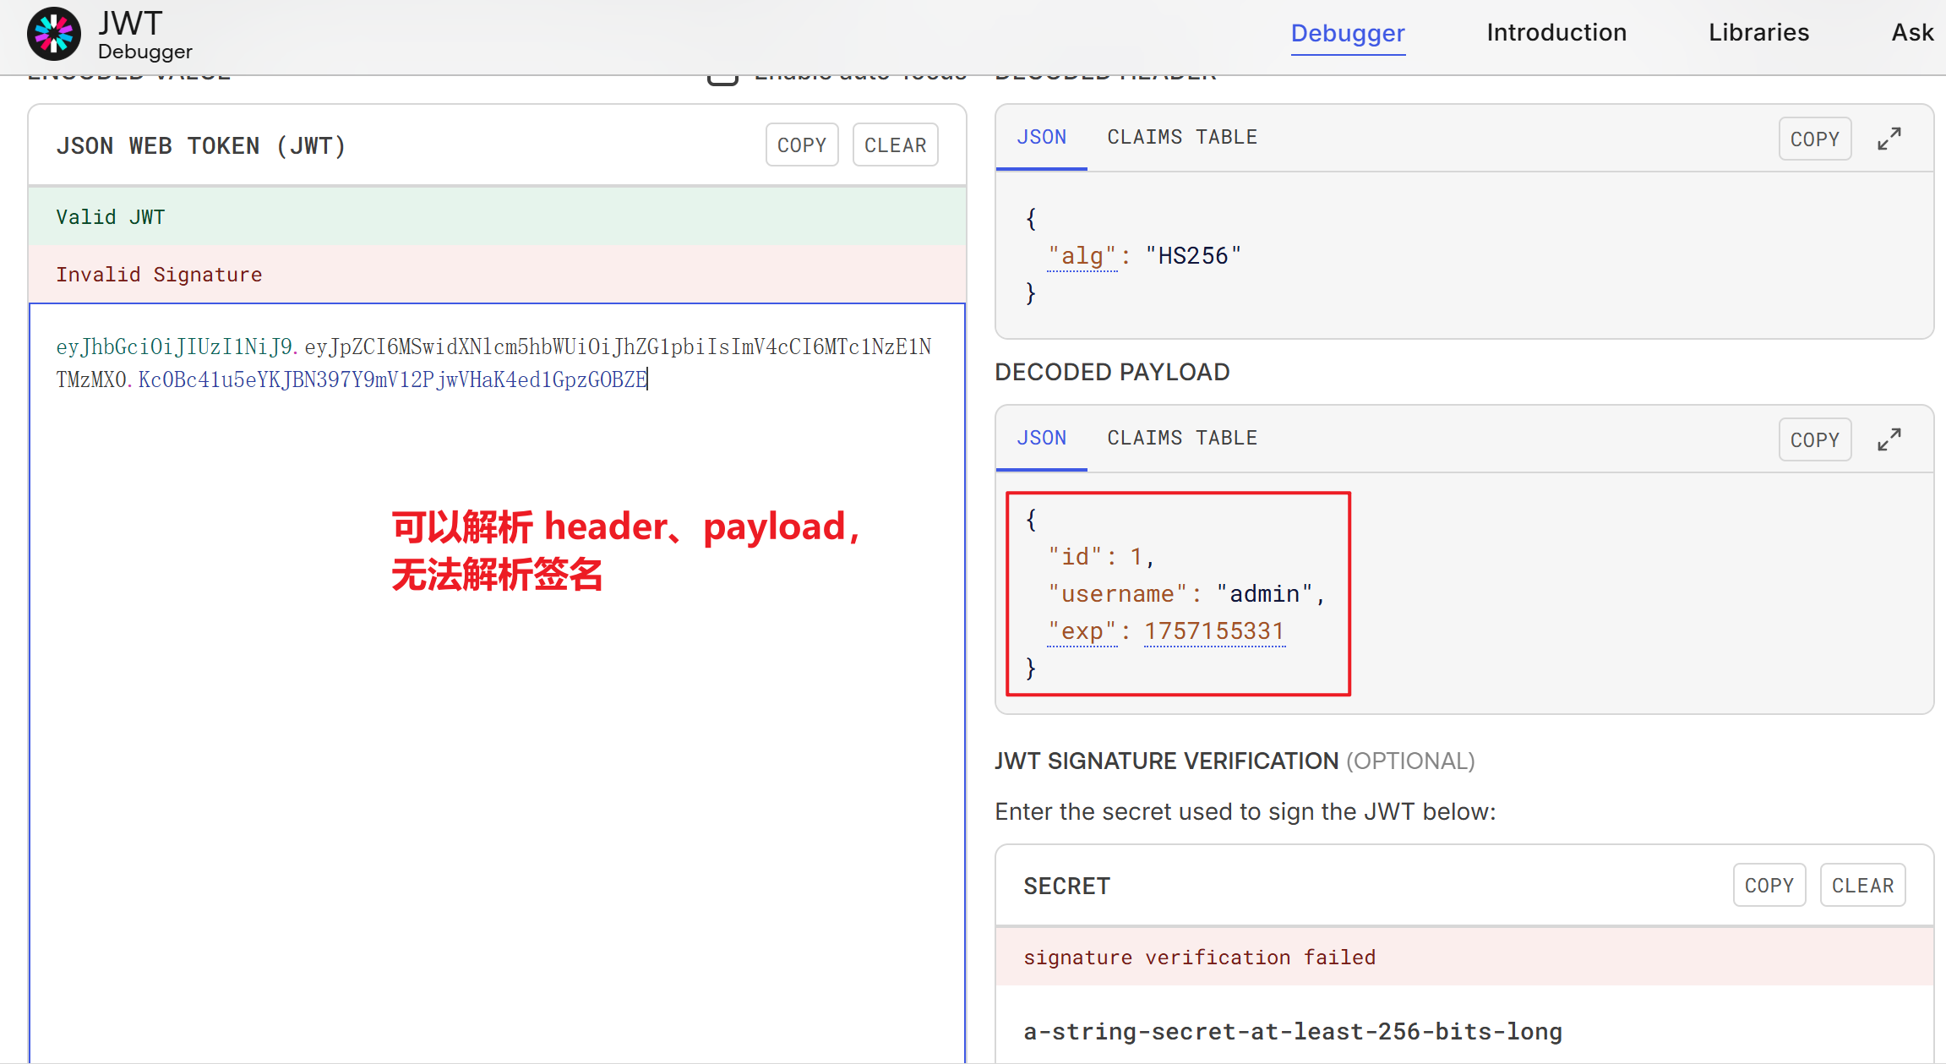
Task: Expand the decoded header panel to fullscreen
Action: [1889, 139]
